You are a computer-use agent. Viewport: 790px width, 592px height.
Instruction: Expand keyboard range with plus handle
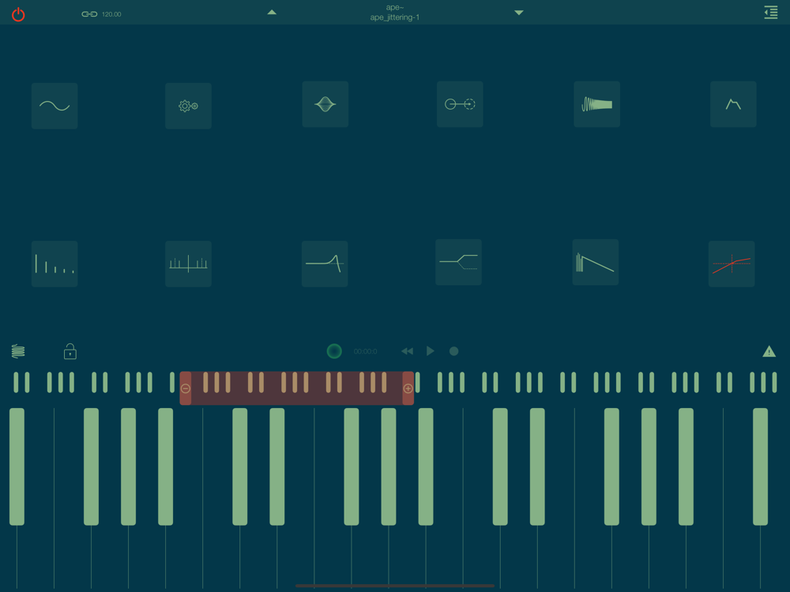(x=408, y=388)
